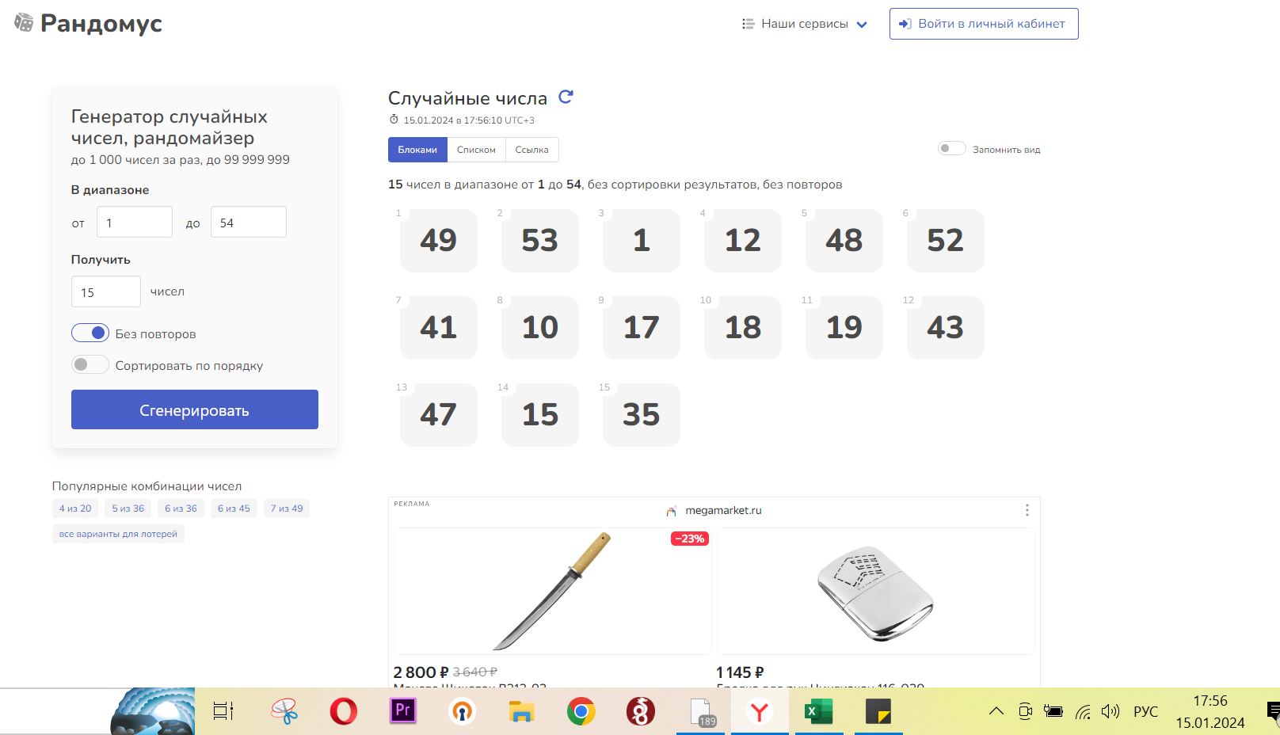Switch to Yandex Browser on the taskbar
1280x735 pixels.
[760, 711]
